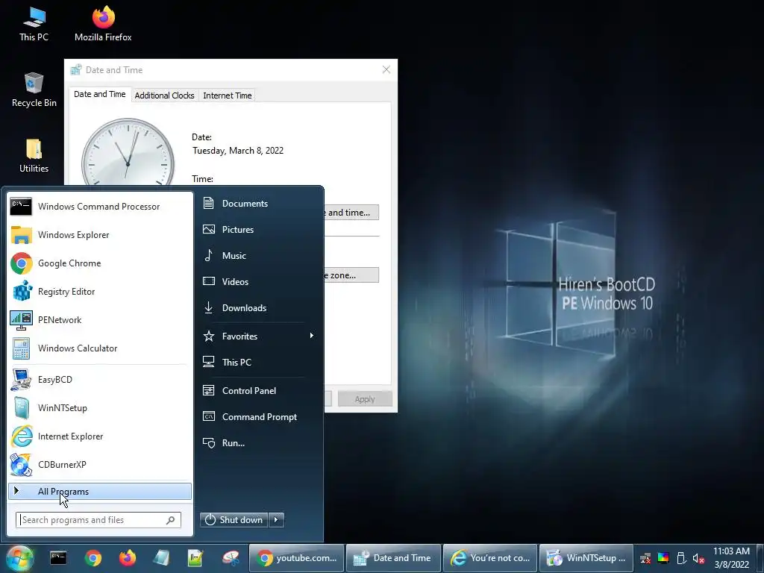The width and height of the screenshot is (764, 573).
Task: Open WinNTSetup from Start menu
Action: [x=99, y=408]
